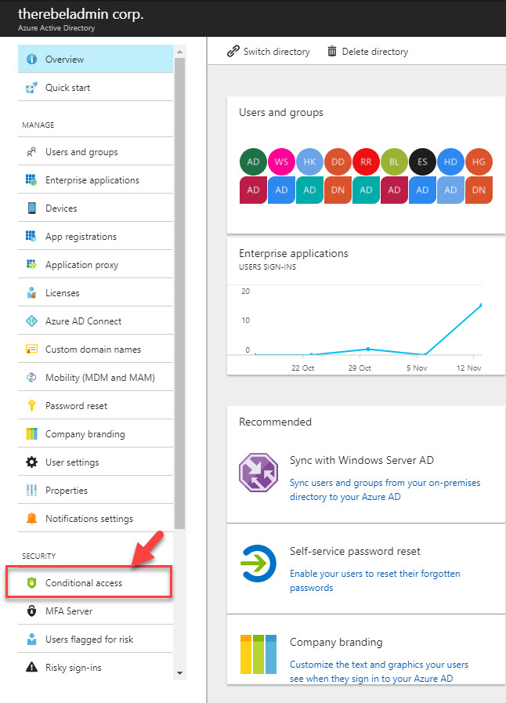This screenshot has width=506, height=703.
Task: Click the Users and groups sidebar icon
Action: point(31,152)
